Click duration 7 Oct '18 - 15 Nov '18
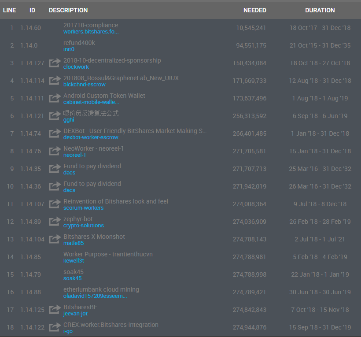 click(x=320, y=310)
